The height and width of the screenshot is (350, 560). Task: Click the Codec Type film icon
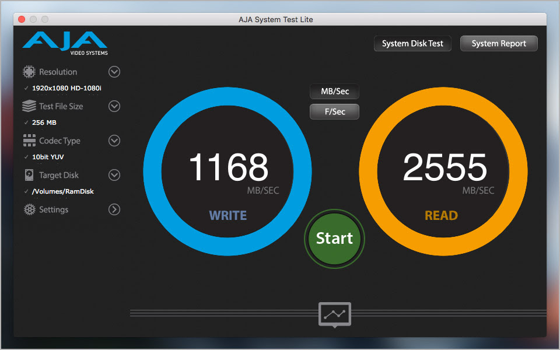(29, 141)
